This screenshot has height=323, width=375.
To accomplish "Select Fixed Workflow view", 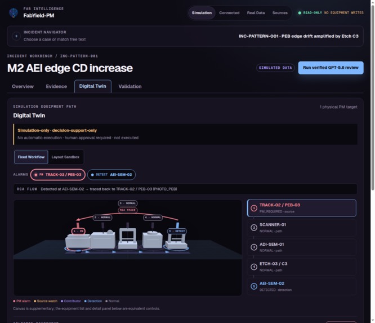I will [31, 157].
